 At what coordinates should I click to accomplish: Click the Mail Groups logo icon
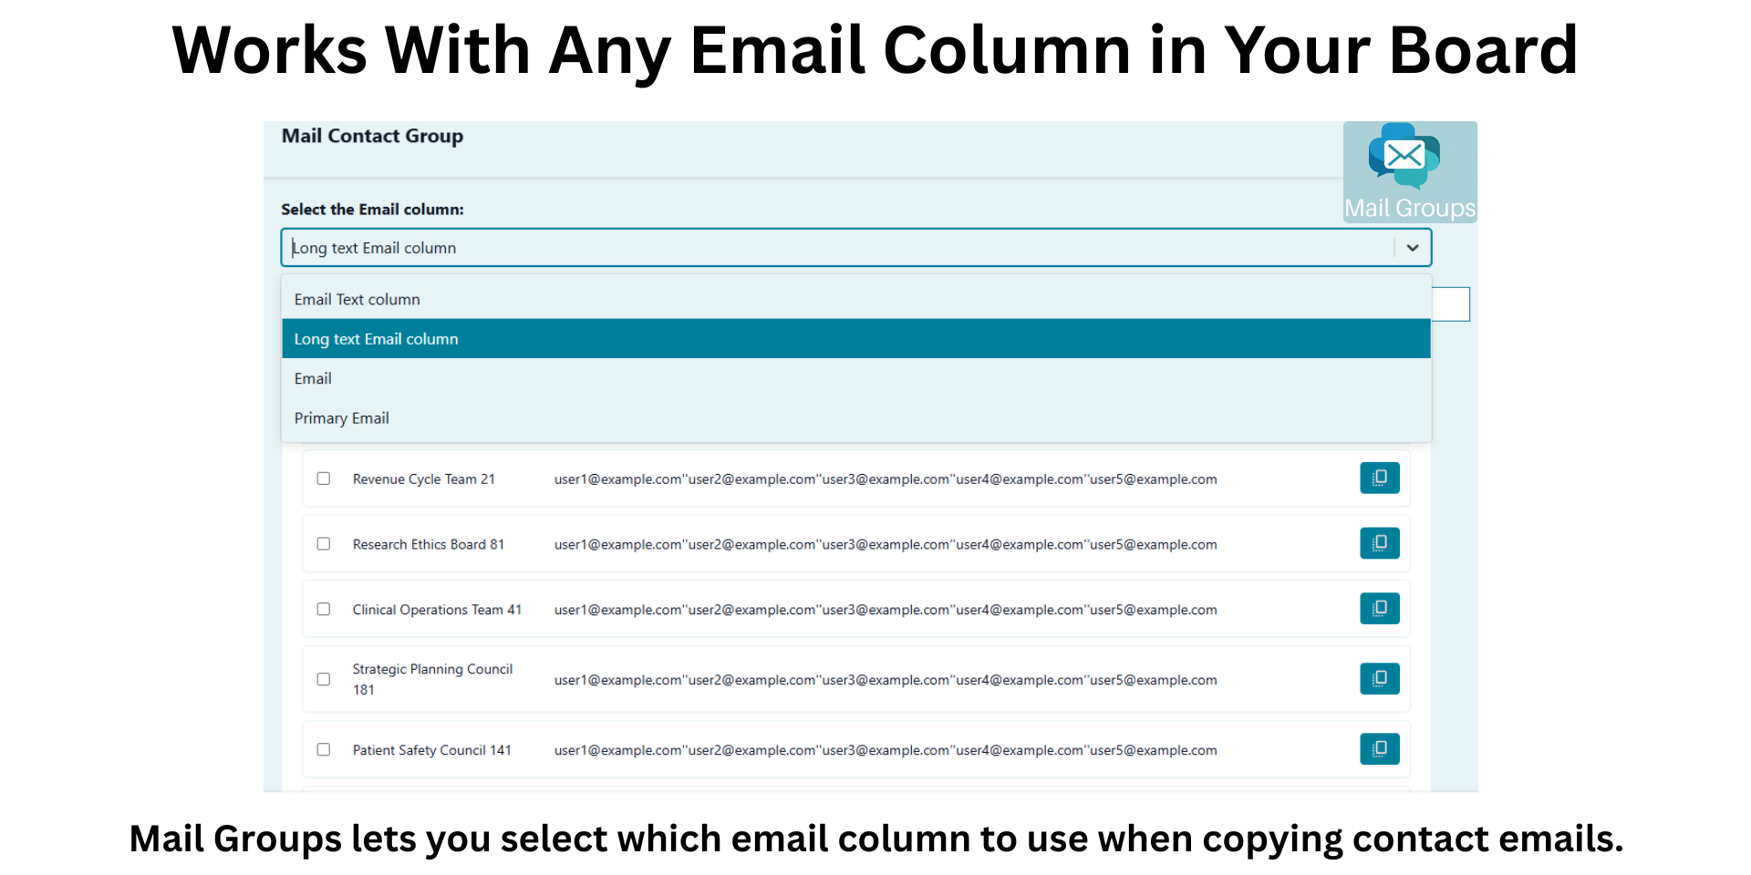pyautogui.click(x=1404, y=155)
